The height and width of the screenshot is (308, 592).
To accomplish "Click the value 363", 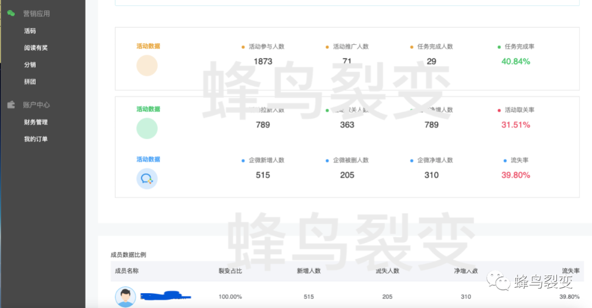I will tap(347, 124).
